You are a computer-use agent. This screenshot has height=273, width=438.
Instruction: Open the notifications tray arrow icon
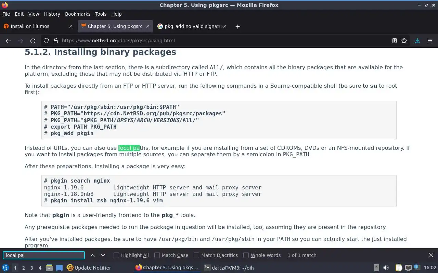click(376, 268)
